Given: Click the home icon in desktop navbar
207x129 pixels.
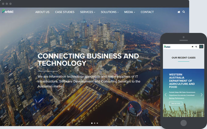Looking at the screenshot, I should [179, 12].
